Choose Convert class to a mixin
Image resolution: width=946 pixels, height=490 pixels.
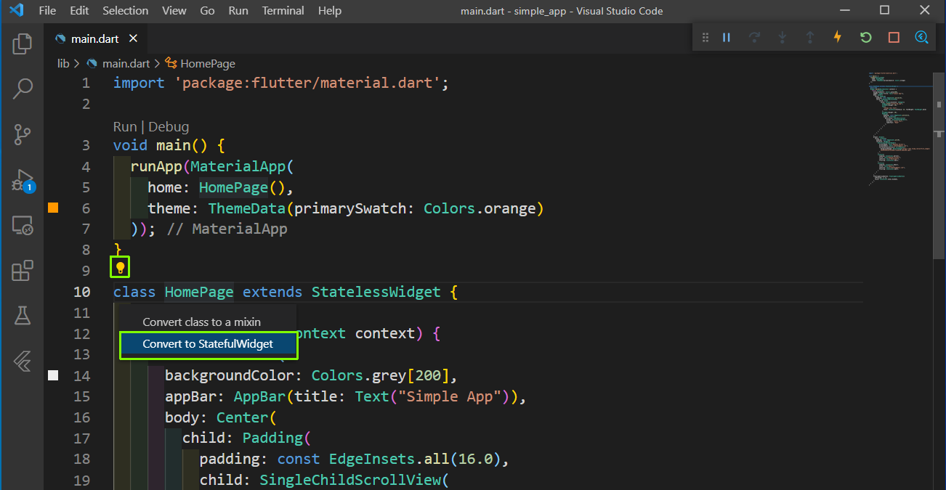(x=209, y=322)
